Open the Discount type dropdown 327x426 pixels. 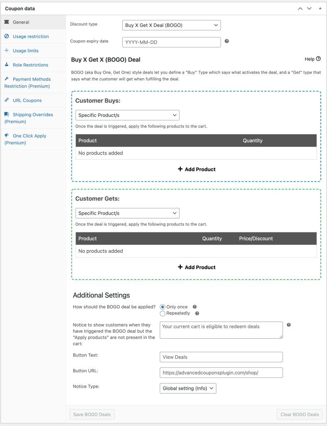[171, 25]
